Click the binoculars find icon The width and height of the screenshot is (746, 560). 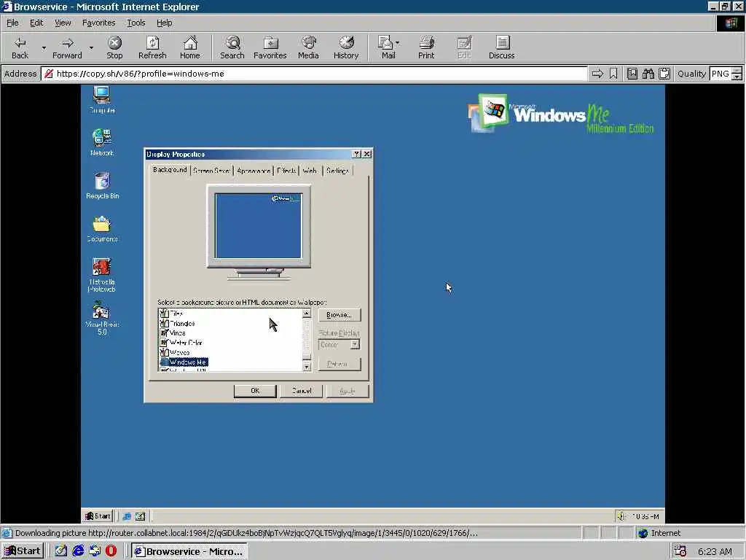pos(648,74)
